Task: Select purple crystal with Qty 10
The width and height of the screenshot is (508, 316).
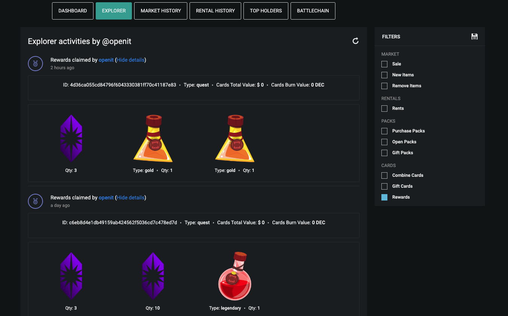Action: pyautogui.click(x=153, y=276)
